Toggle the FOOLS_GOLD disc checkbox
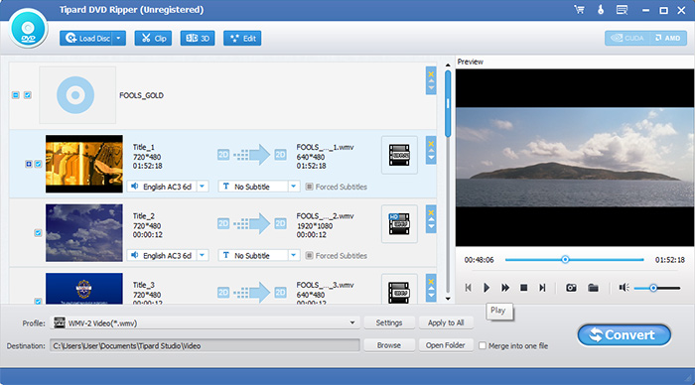The height and width of the screenshot is (385, 695). tap(28, 95)
